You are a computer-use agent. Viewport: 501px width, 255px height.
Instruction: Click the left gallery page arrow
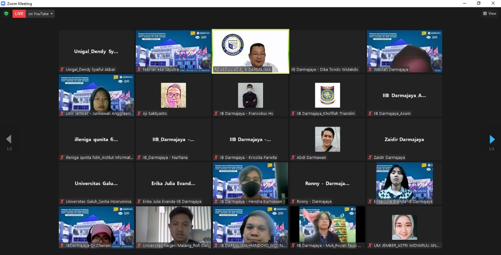9,139
